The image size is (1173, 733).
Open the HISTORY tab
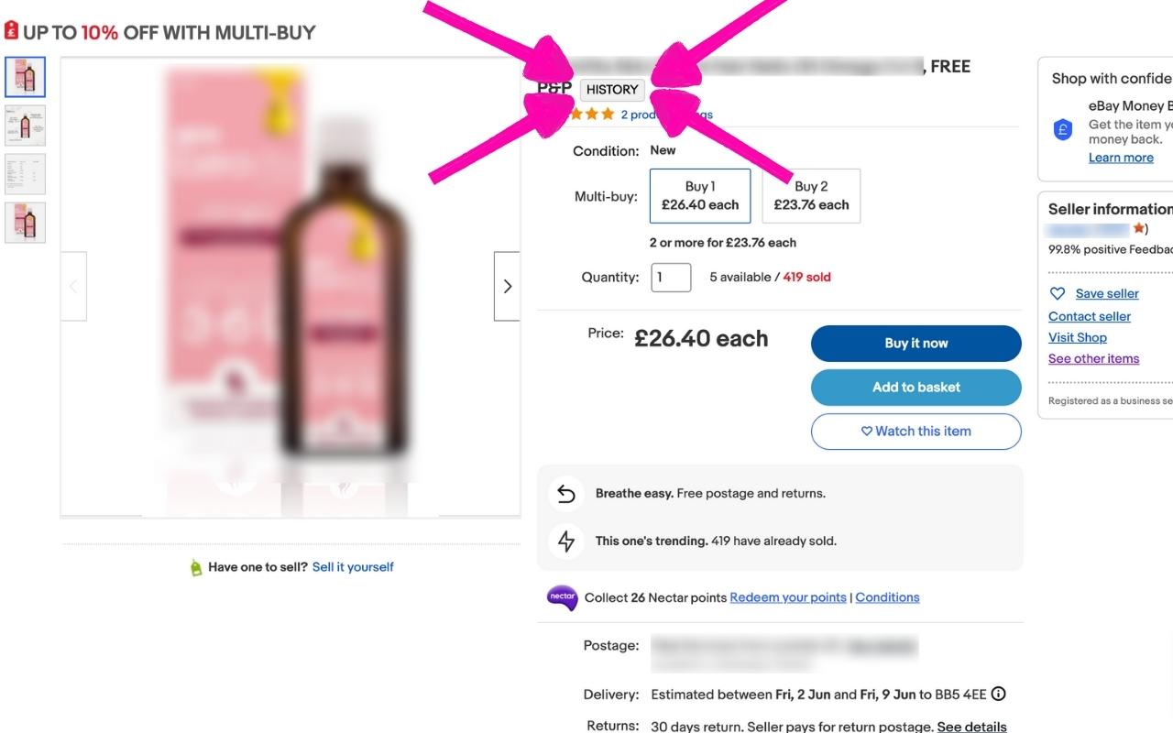tap(611, 89)
